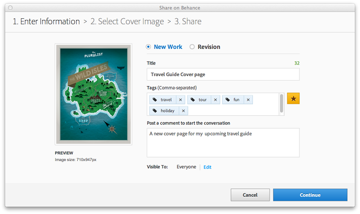Click the yellow star button beside the tags
The image size is (360, 214).
pos(293,99)
